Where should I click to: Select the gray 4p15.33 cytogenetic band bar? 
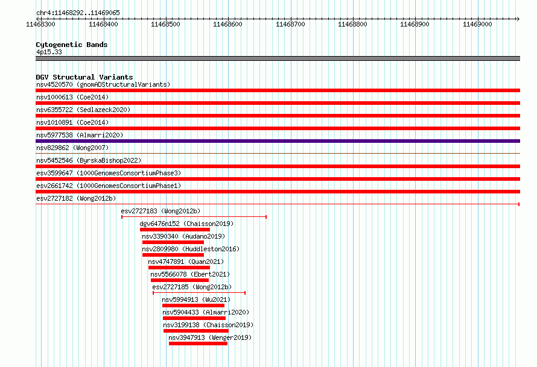[278, 58]
